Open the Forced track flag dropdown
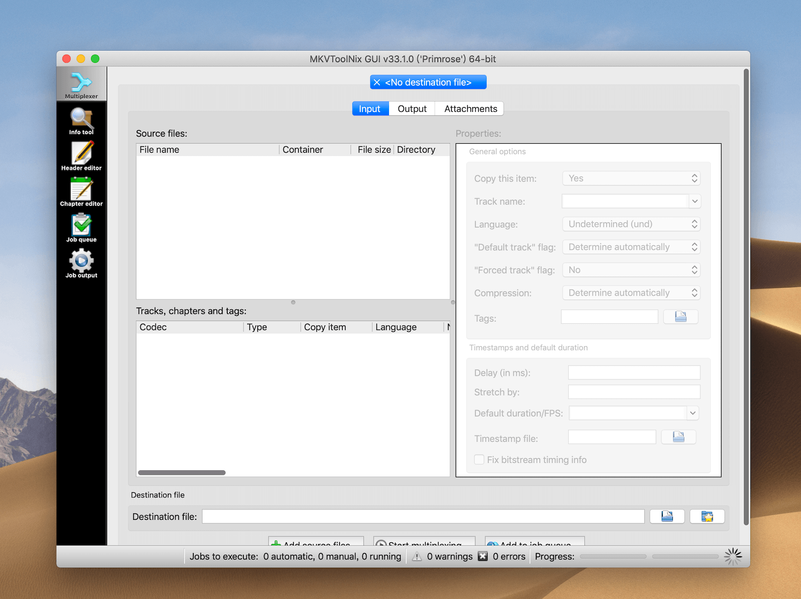 tap(631, 270)
